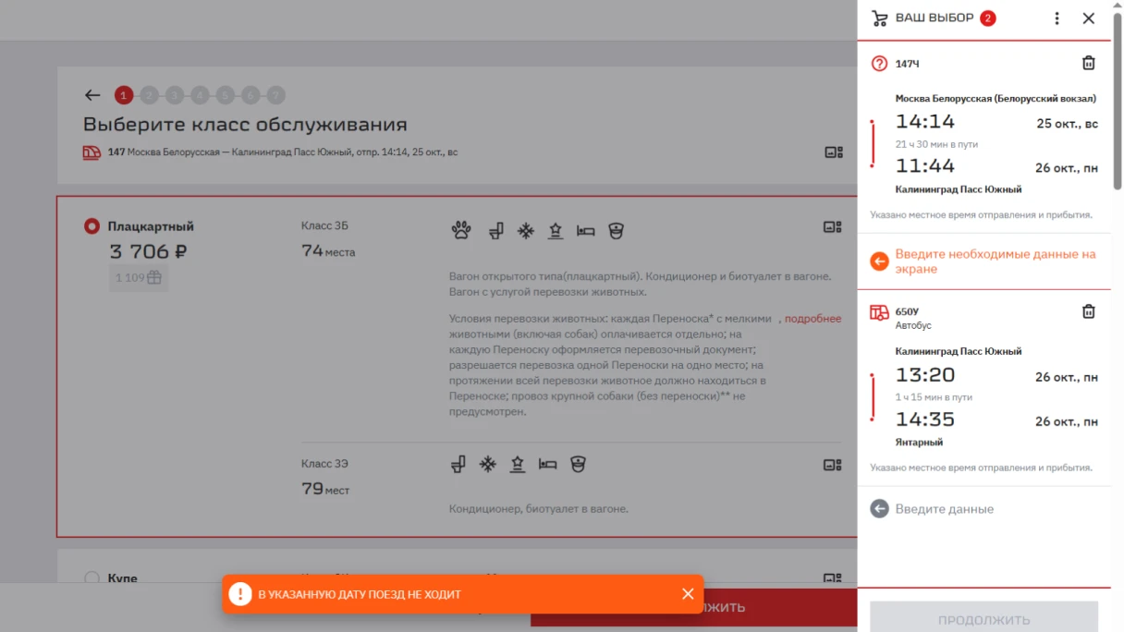Delete train 147Ч with the trash icon

1089,63
